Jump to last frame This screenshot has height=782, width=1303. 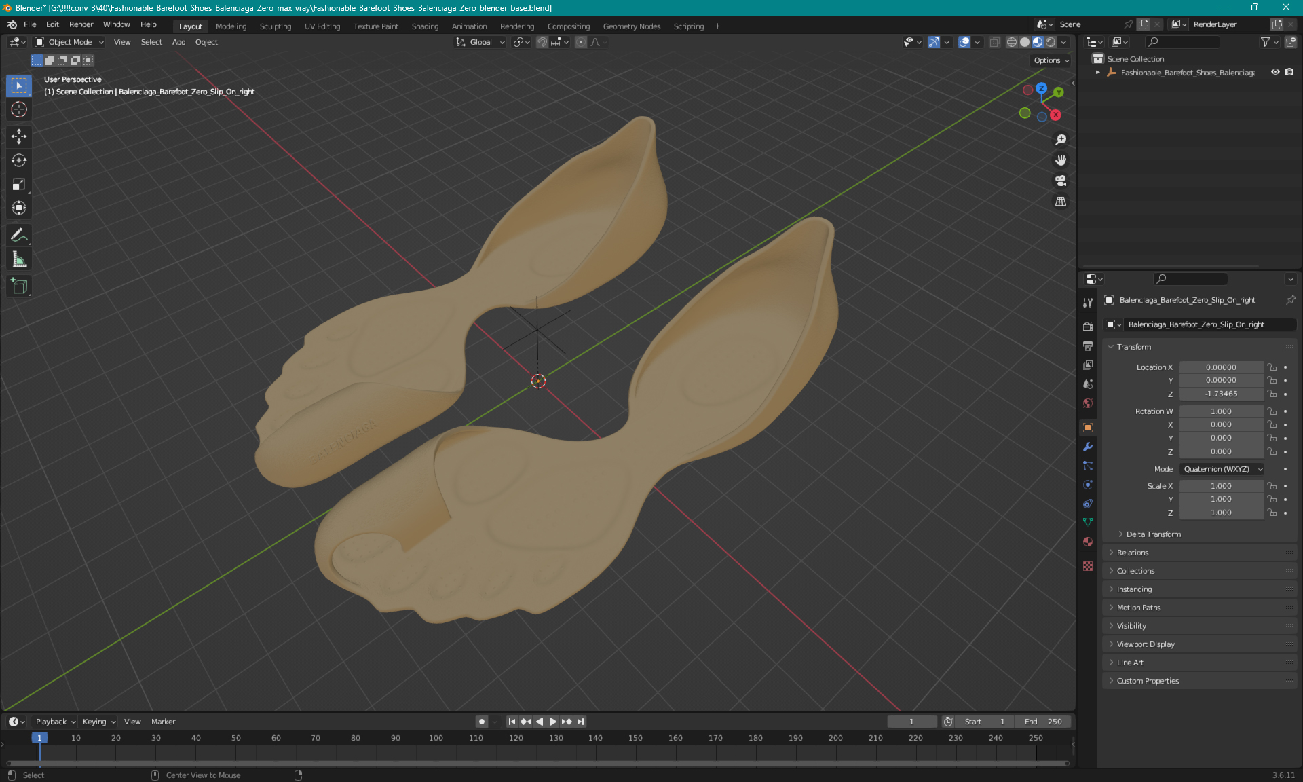point(581,722)
